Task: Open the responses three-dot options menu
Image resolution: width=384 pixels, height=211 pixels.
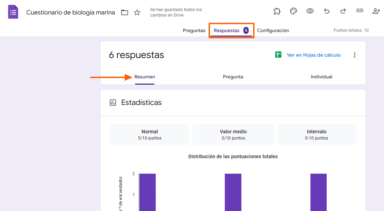Action: (355, 55)
